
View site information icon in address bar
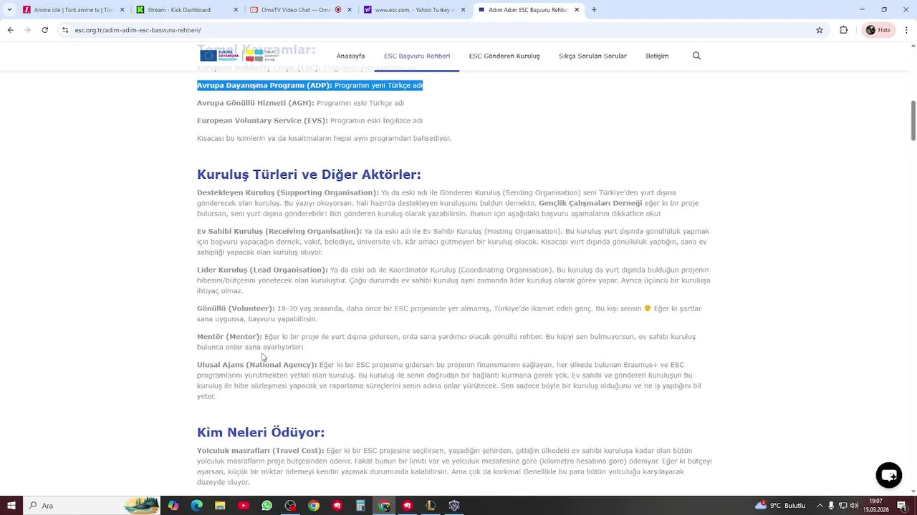point(65,30)
